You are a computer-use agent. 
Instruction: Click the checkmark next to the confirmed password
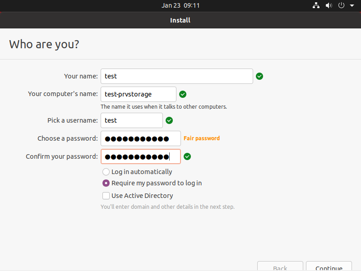pos(187,156)
